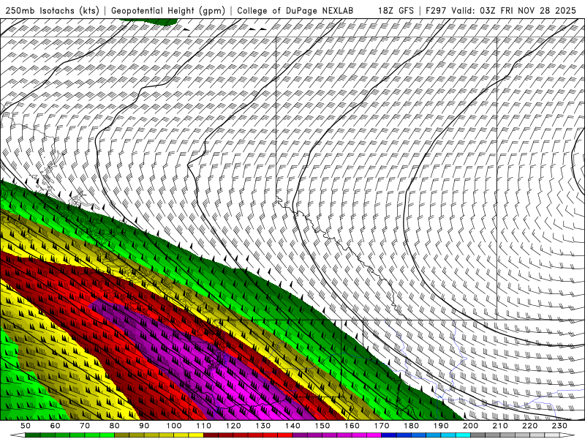The image size is (585, 439).
Task: Select the lightest gray swatch under the 230 label
Action: coord(552,435)
